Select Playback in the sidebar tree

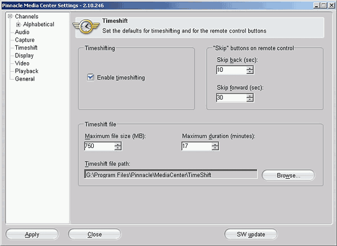[x=26, y=71]
